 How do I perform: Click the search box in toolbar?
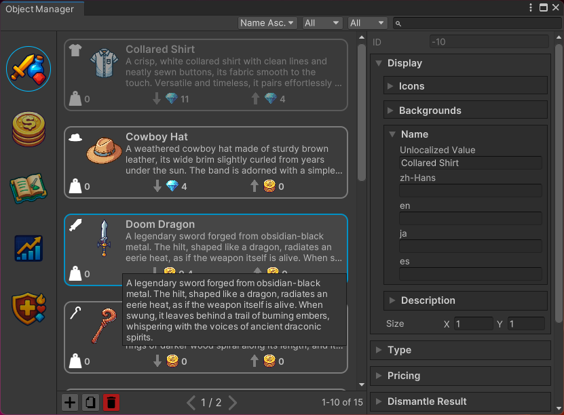coord(477,23)
